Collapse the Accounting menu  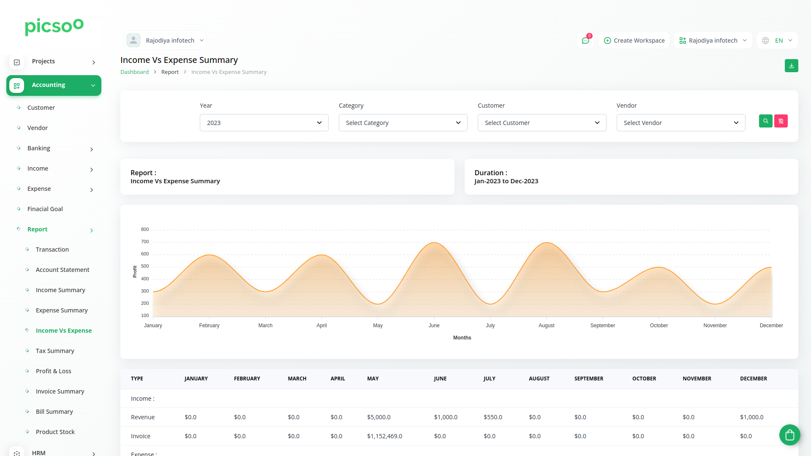click(x=93, y=85)
